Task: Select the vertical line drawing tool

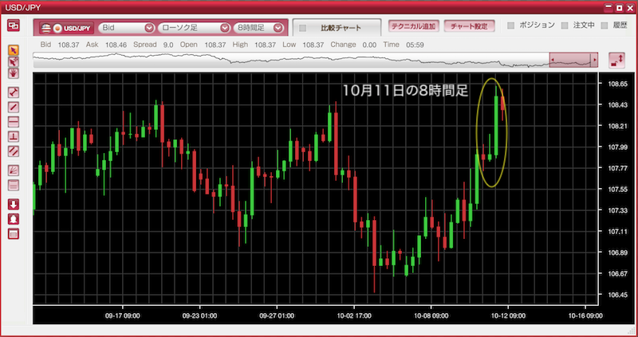Action: pos(13,136)
